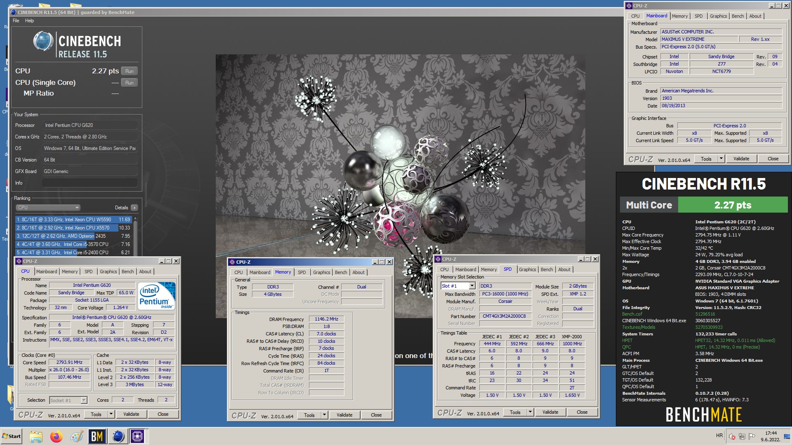Select ranking row Core i5-3570 CPU
Screen dimensions: 792x445
tap(73, 244)
